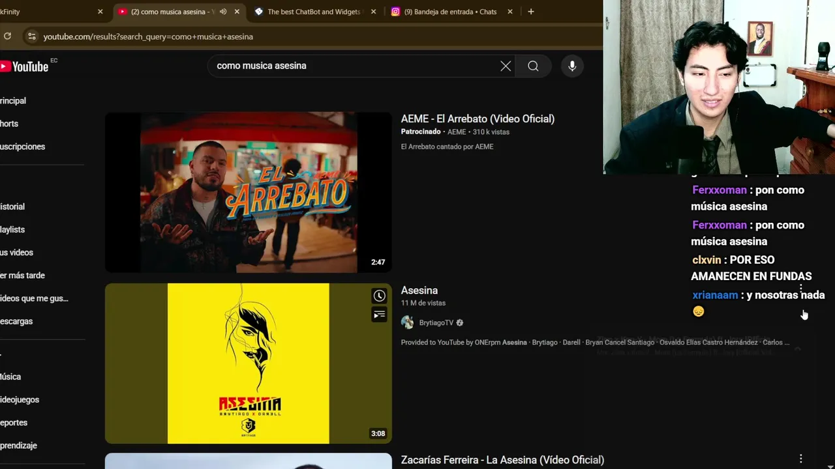Open the 'Asesina' video title link
This screenshot has width=835, height=469.
pos(419,291)
